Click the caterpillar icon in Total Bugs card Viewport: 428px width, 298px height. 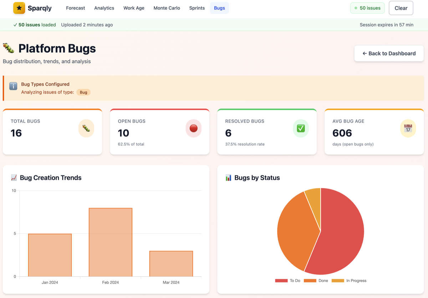point(86,128)
